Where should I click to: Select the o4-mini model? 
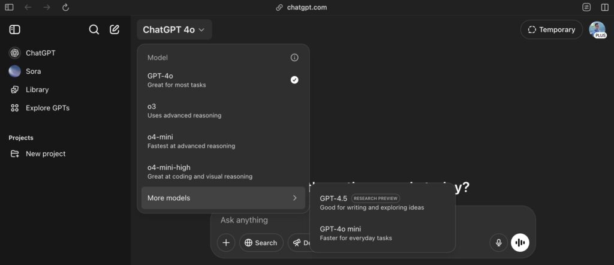223,141
